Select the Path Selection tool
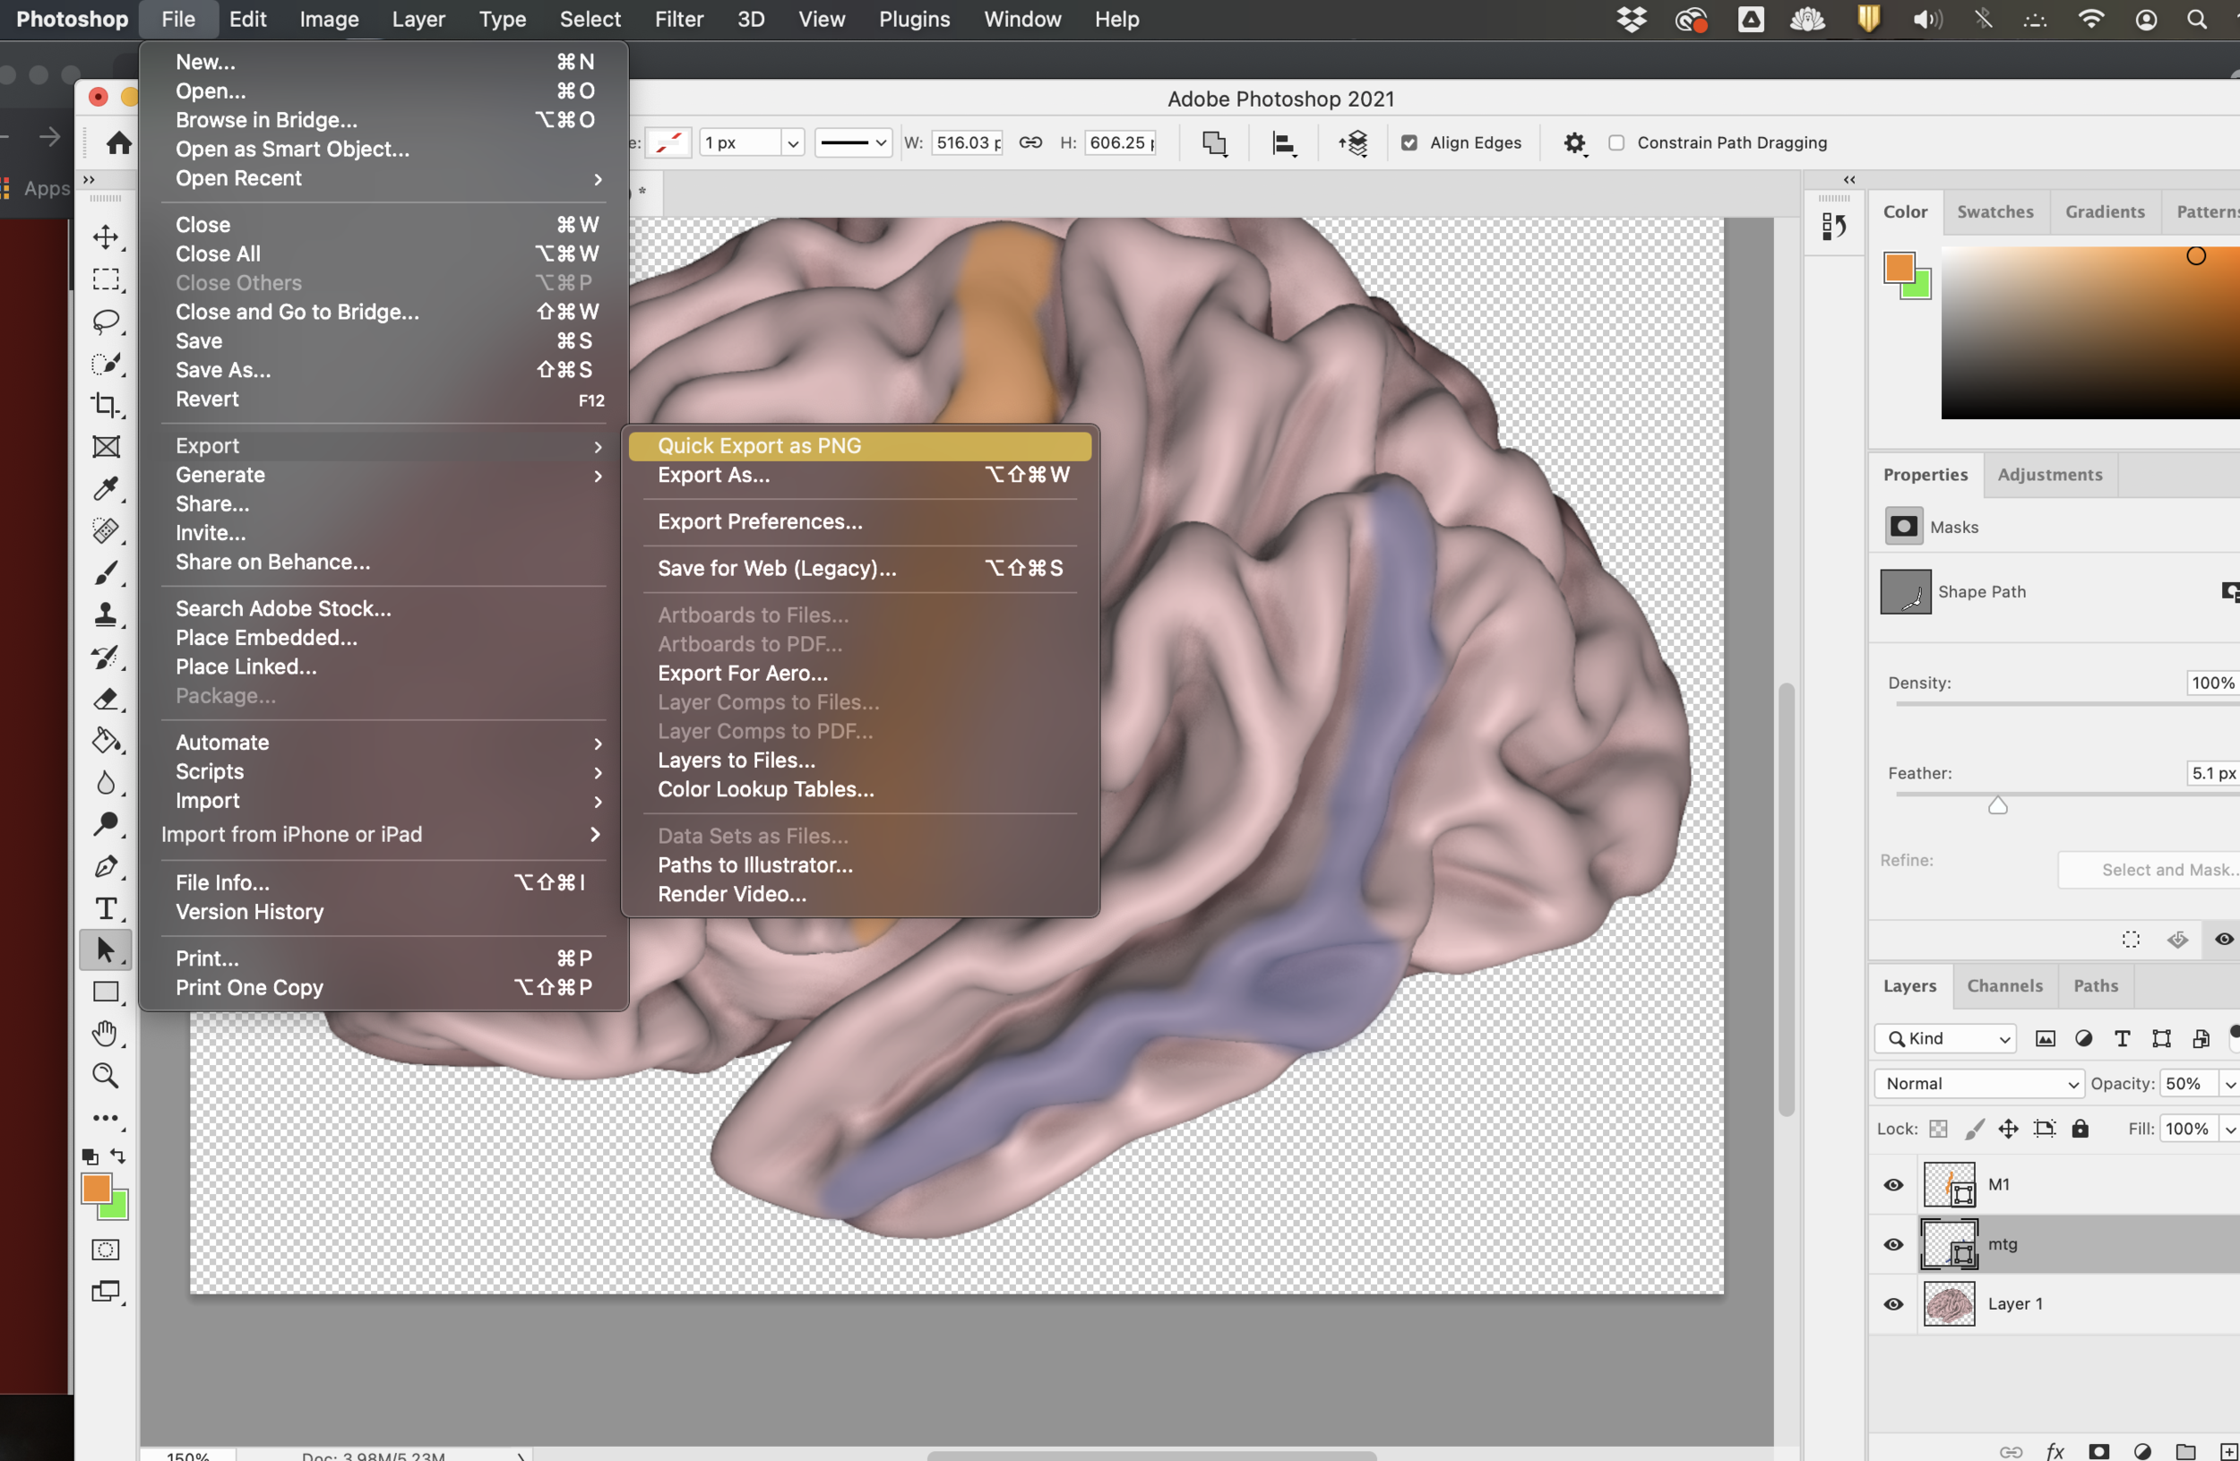2240x1461 pixels. [x=105, y=950]
